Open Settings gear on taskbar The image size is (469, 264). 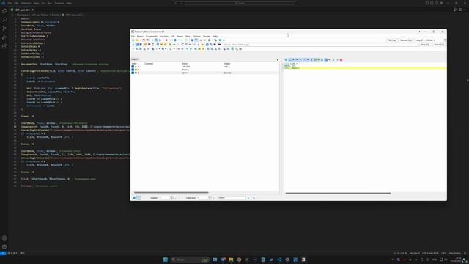pos(287,260)
